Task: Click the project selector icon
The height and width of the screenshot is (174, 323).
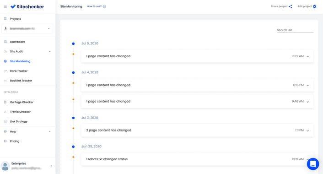Action: pyautogui.click(x=5, y=28)
